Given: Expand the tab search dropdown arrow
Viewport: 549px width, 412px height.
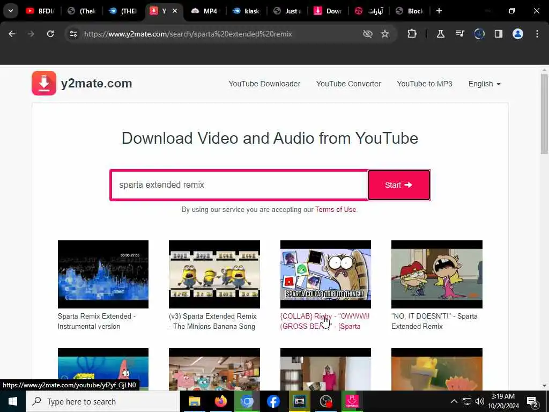Looking at the screenshot, I should point(11,11).
